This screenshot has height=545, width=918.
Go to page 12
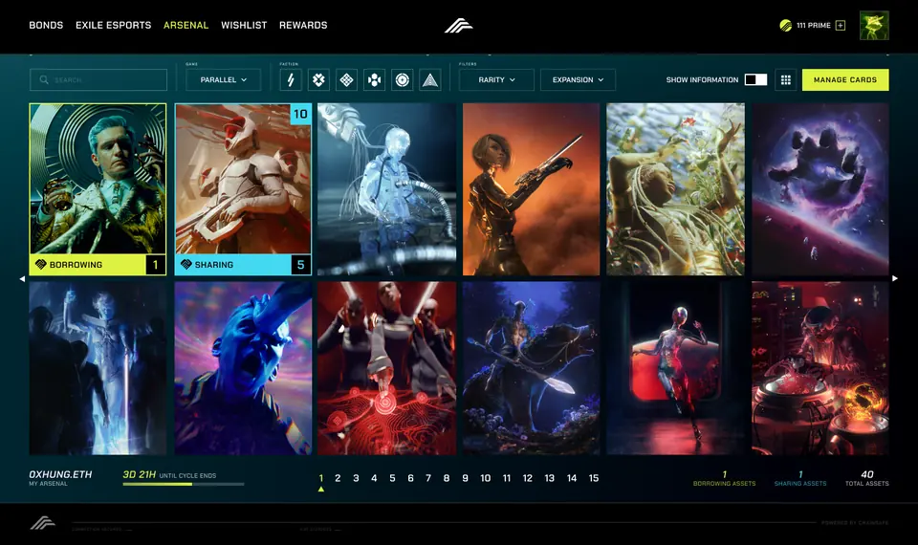pyautogui.click(x=528, y=478)
